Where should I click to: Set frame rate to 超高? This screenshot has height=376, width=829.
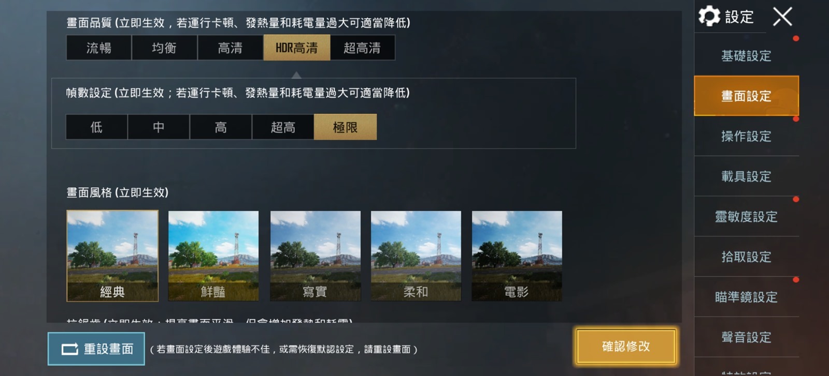click(283, 127)
